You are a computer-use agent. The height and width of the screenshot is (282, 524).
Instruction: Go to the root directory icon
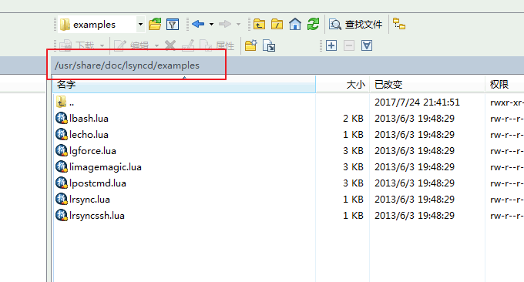[277, 25]
